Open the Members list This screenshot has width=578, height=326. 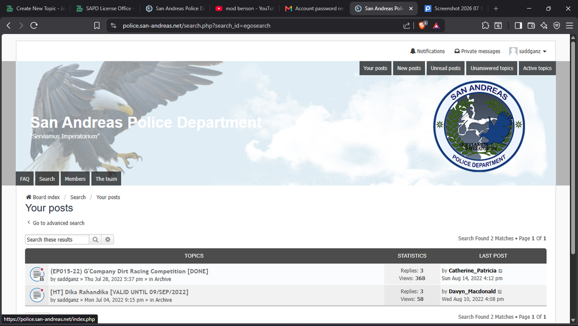(x=75, y=179)
